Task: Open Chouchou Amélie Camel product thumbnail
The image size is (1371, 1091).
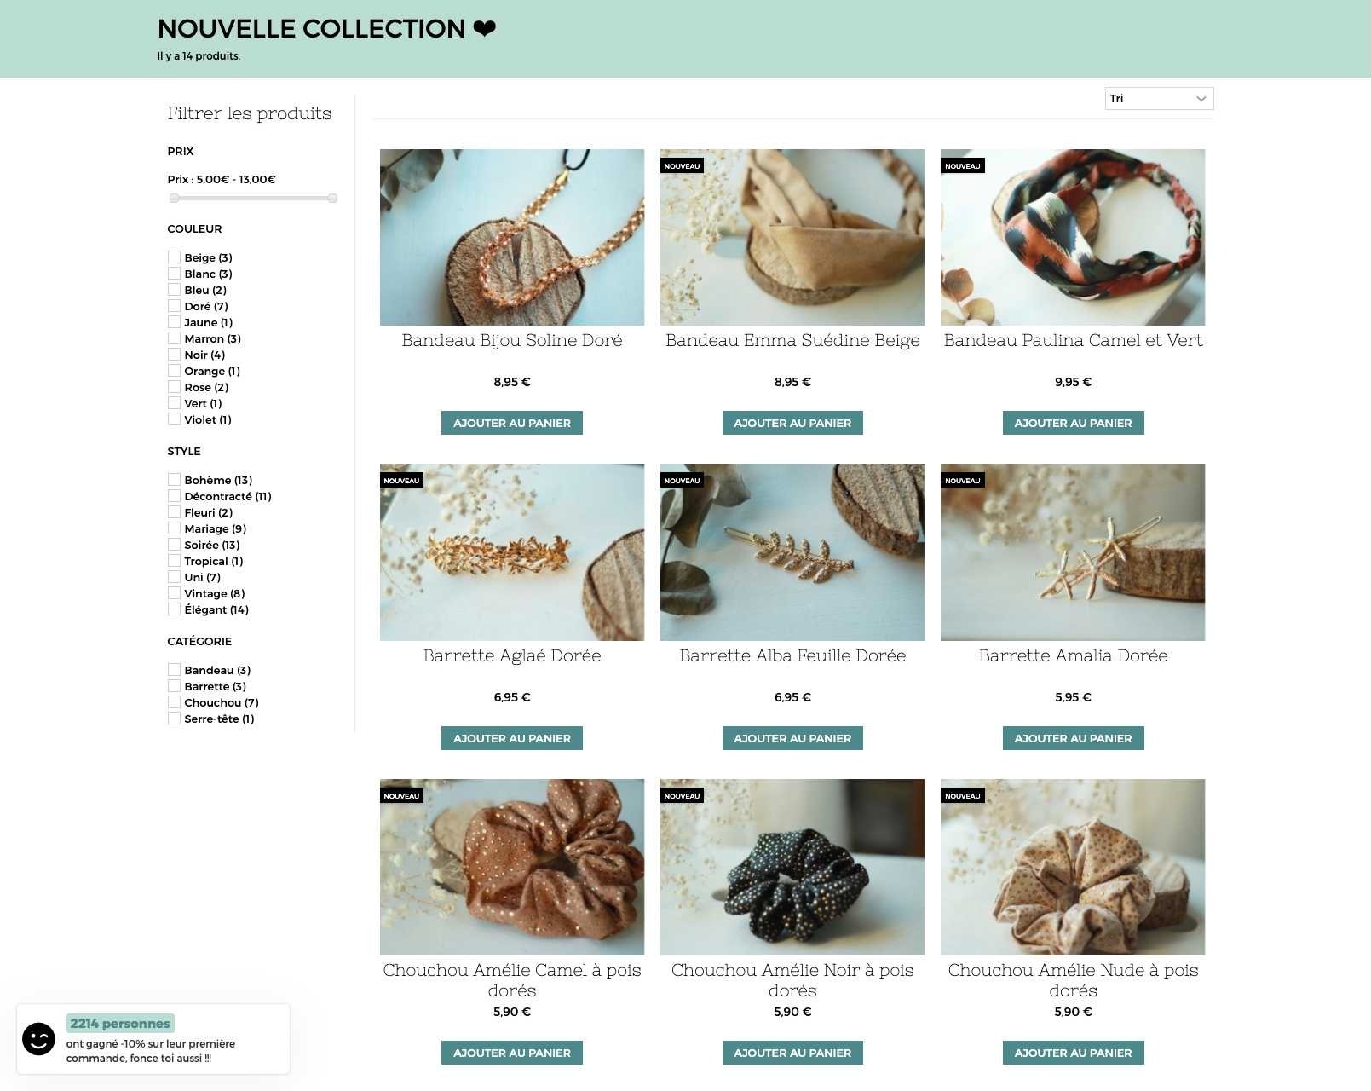Action: coord(512,867)
